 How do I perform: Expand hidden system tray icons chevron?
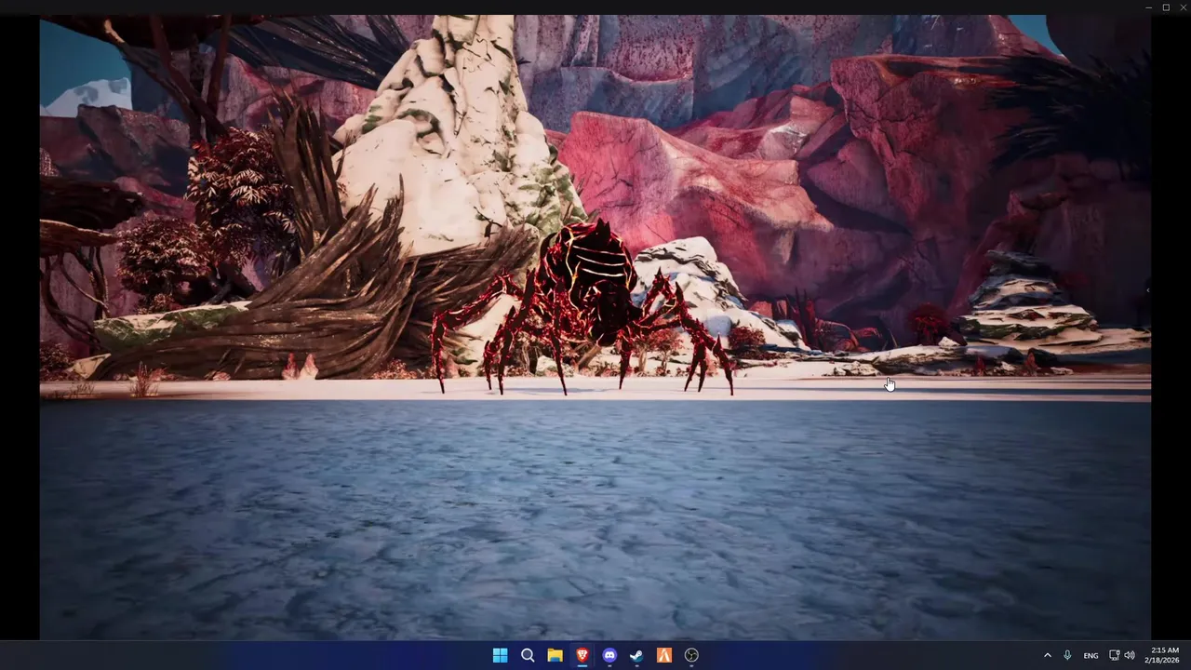1047,655
